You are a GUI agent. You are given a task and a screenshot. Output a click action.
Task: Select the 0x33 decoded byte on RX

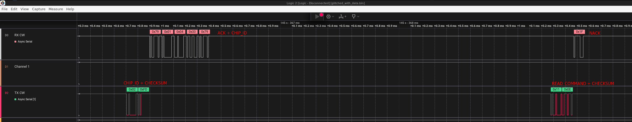pos(192,32)
